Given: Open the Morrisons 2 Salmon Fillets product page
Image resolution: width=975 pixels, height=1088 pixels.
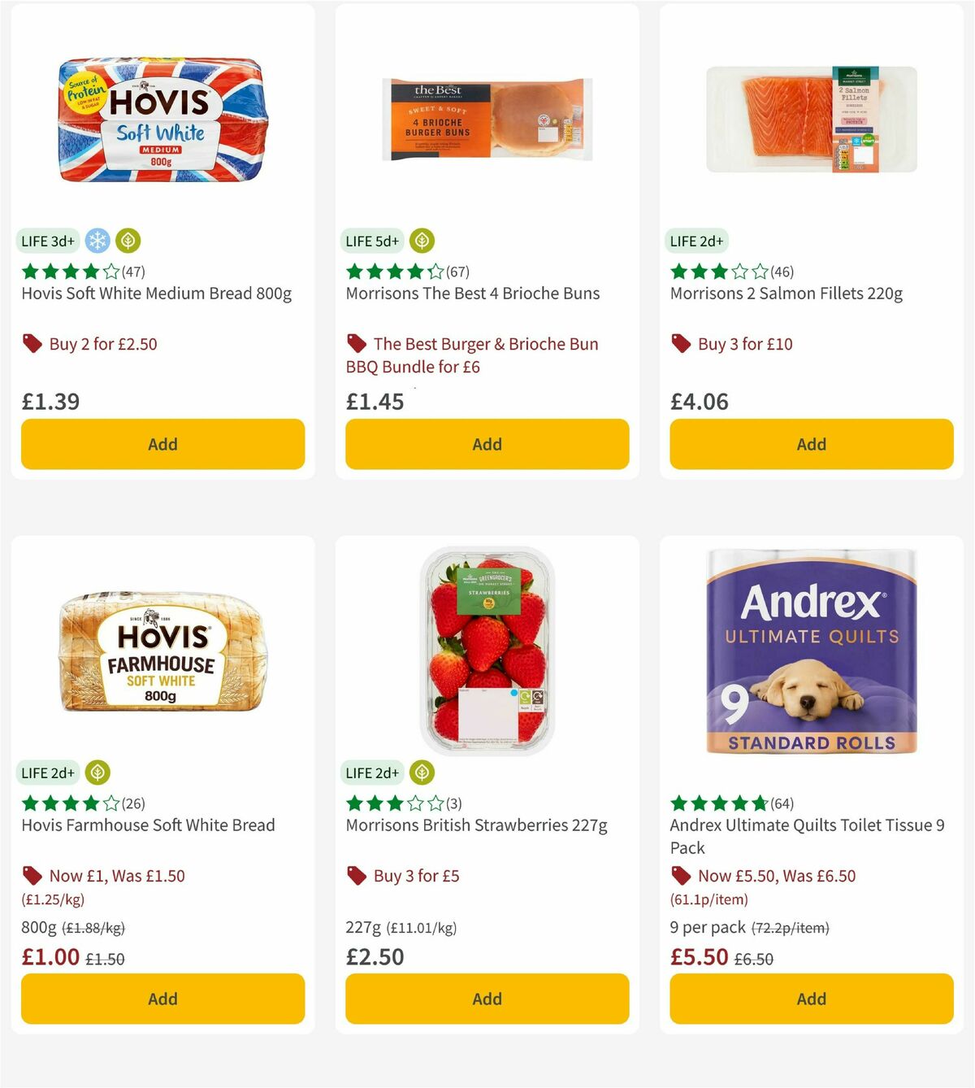Looking at the screenshot, I should point(786,294).
